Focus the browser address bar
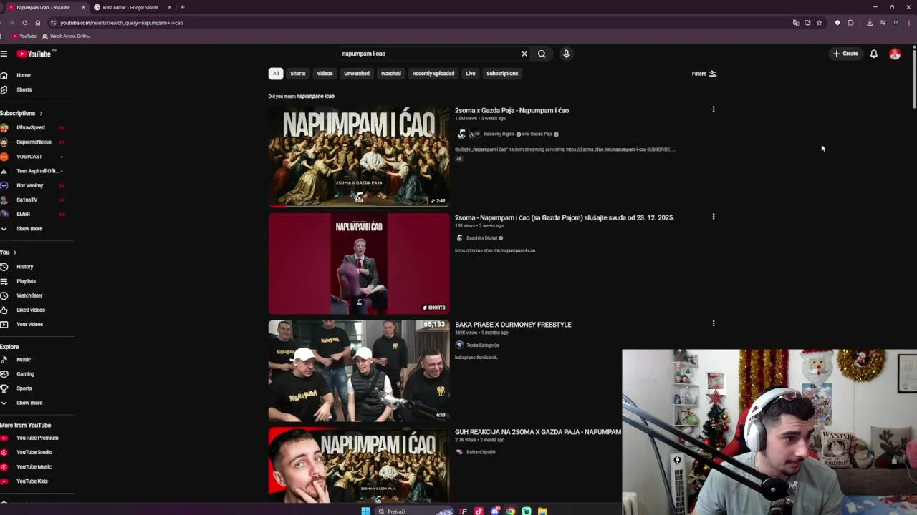The height and width of the screenshot is (515, 917). coord(423,23)
